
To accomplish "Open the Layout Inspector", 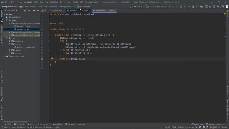I will coord(215,124).
